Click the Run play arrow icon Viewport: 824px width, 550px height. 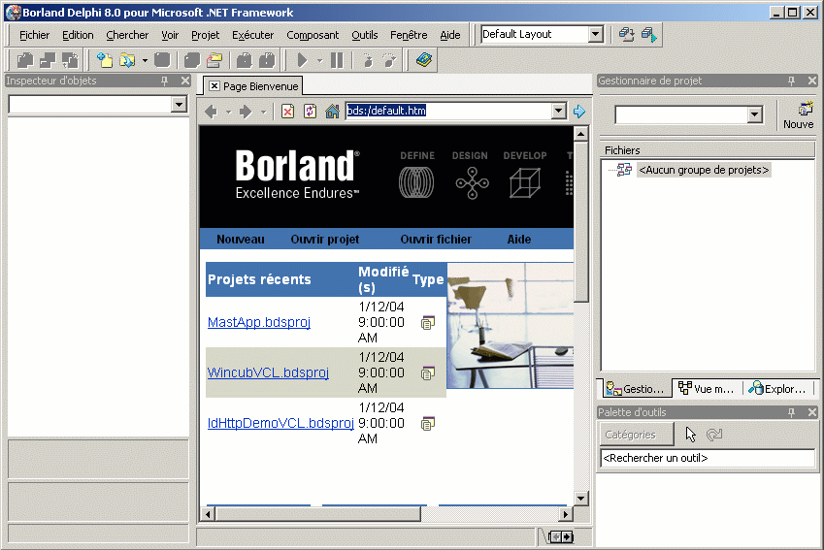(x=302, y=60)
